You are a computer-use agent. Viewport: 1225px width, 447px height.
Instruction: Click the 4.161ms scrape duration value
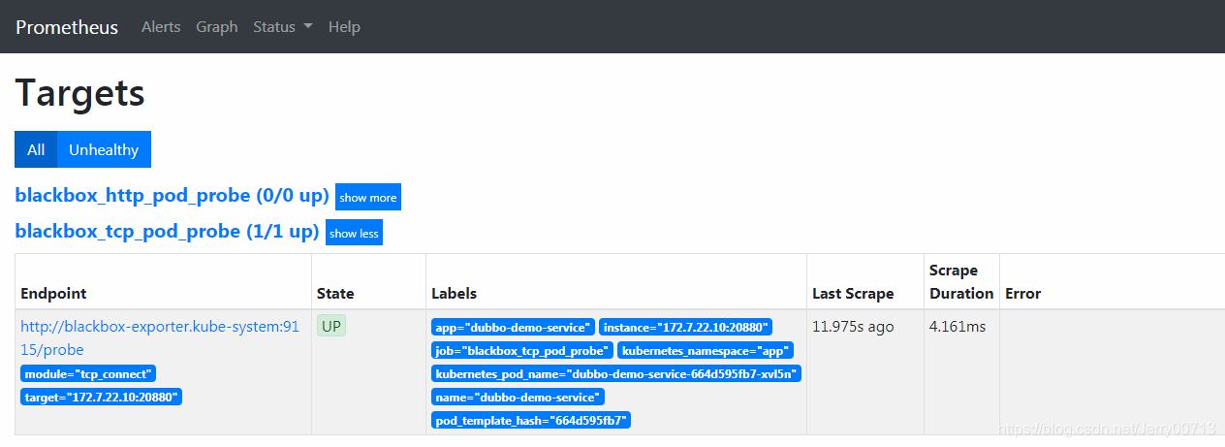958,327
